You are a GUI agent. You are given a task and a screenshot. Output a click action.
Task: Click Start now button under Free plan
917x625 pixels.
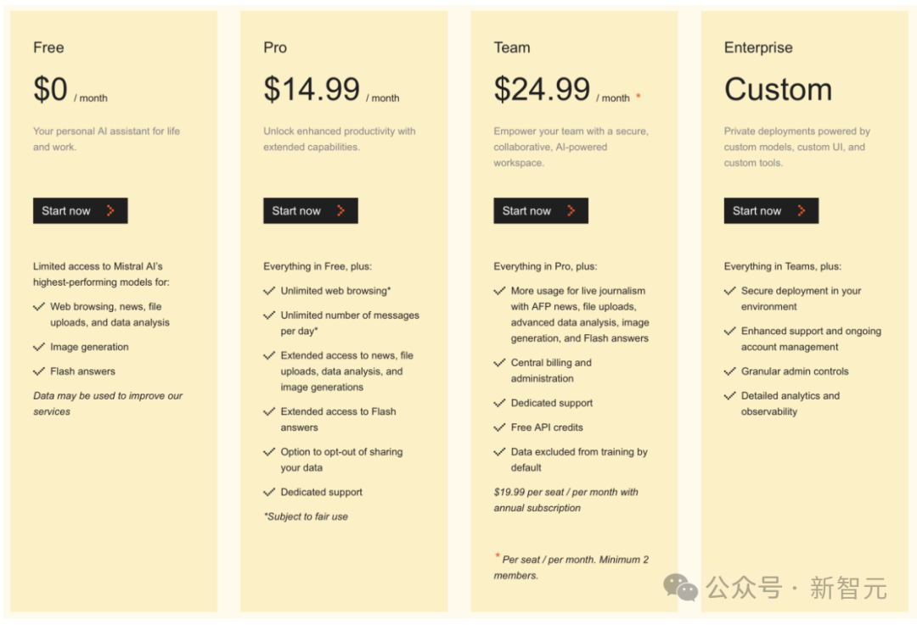(80, 211)
